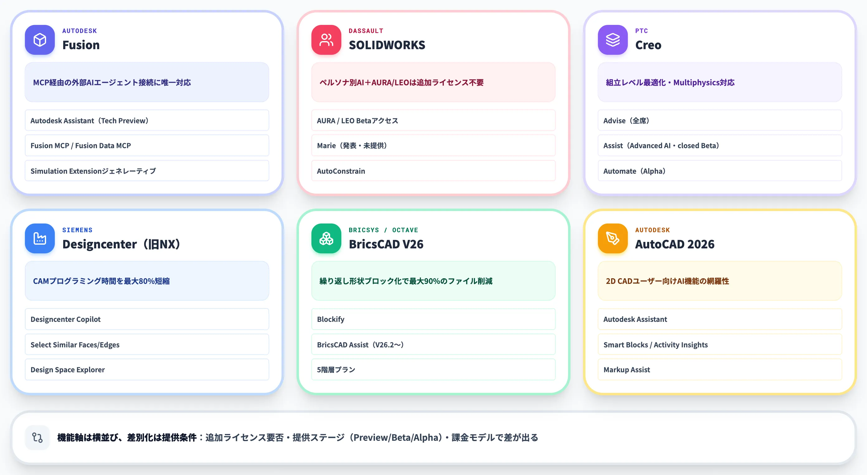Click the Markup Assist row
Viewport: 867px width, 475px height.
coord(720,370)
